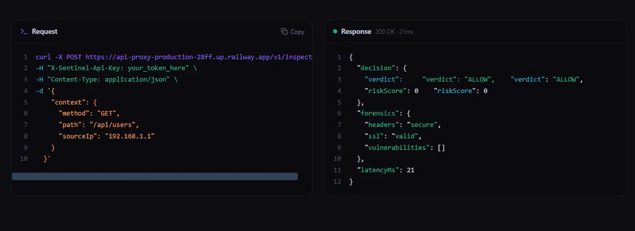635x231 pixels.
Task: Click the "decision": { line in the response
Action: point(382,68)
